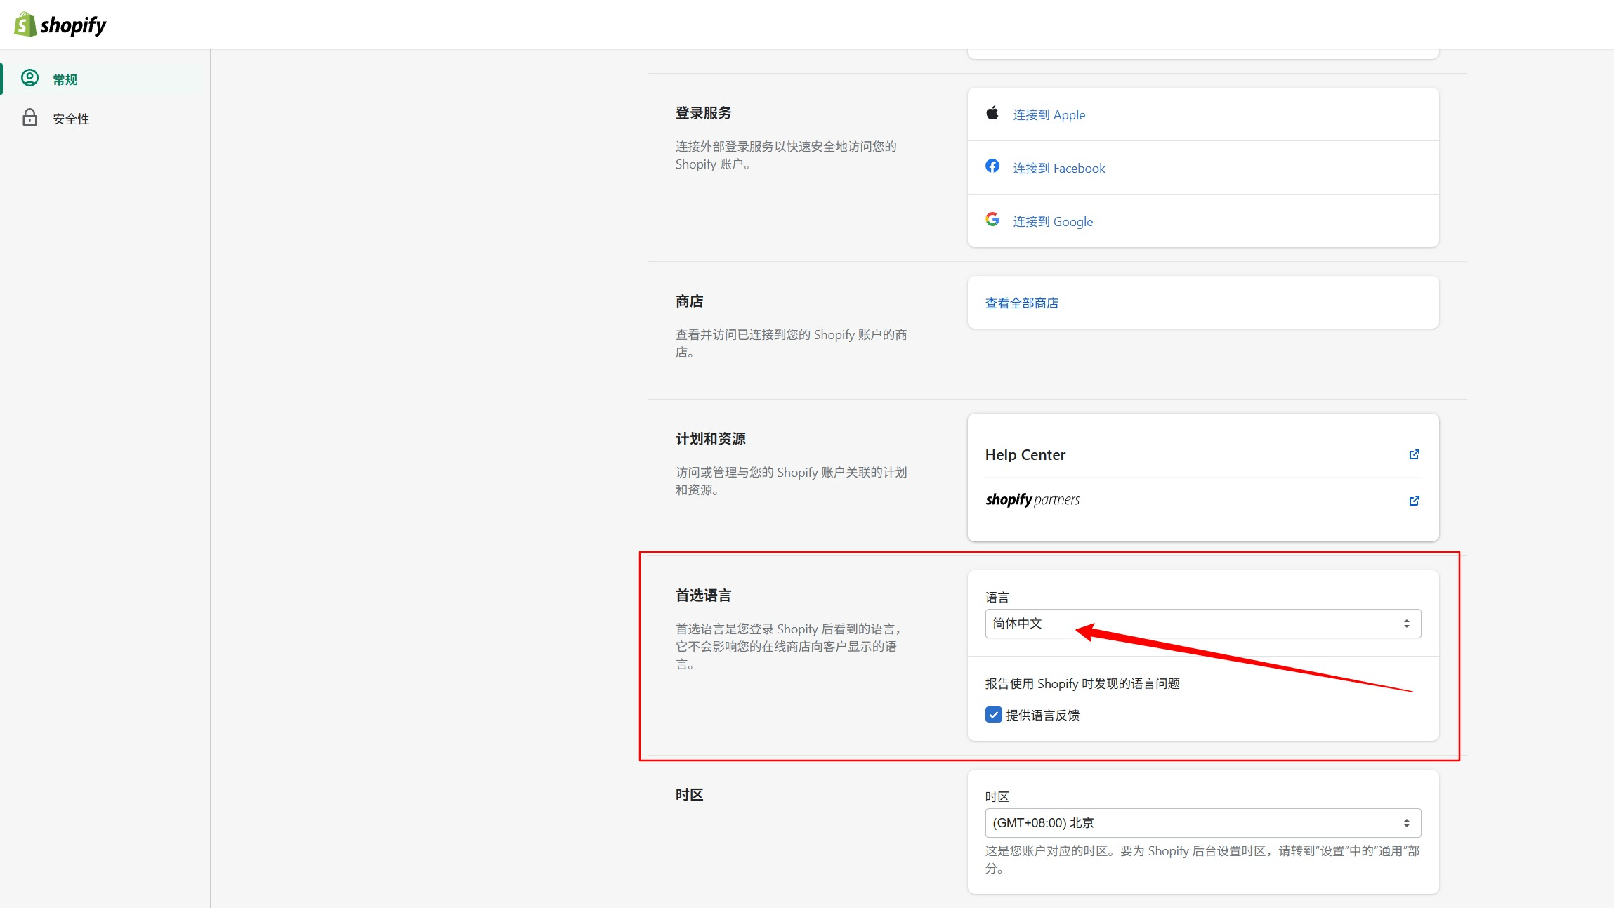This screenshot has height=908, width=1614.
Task: Uncheck the 提供语言反馈 checkbox
Action: [x=993, y=715]
